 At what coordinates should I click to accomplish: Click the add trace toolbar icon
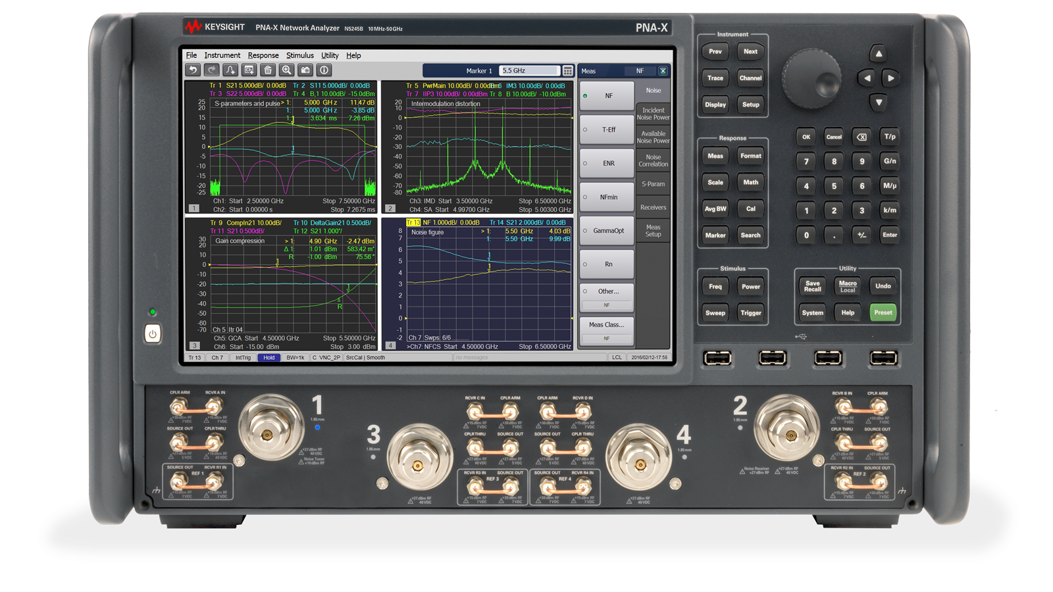[x=230, y=70]
